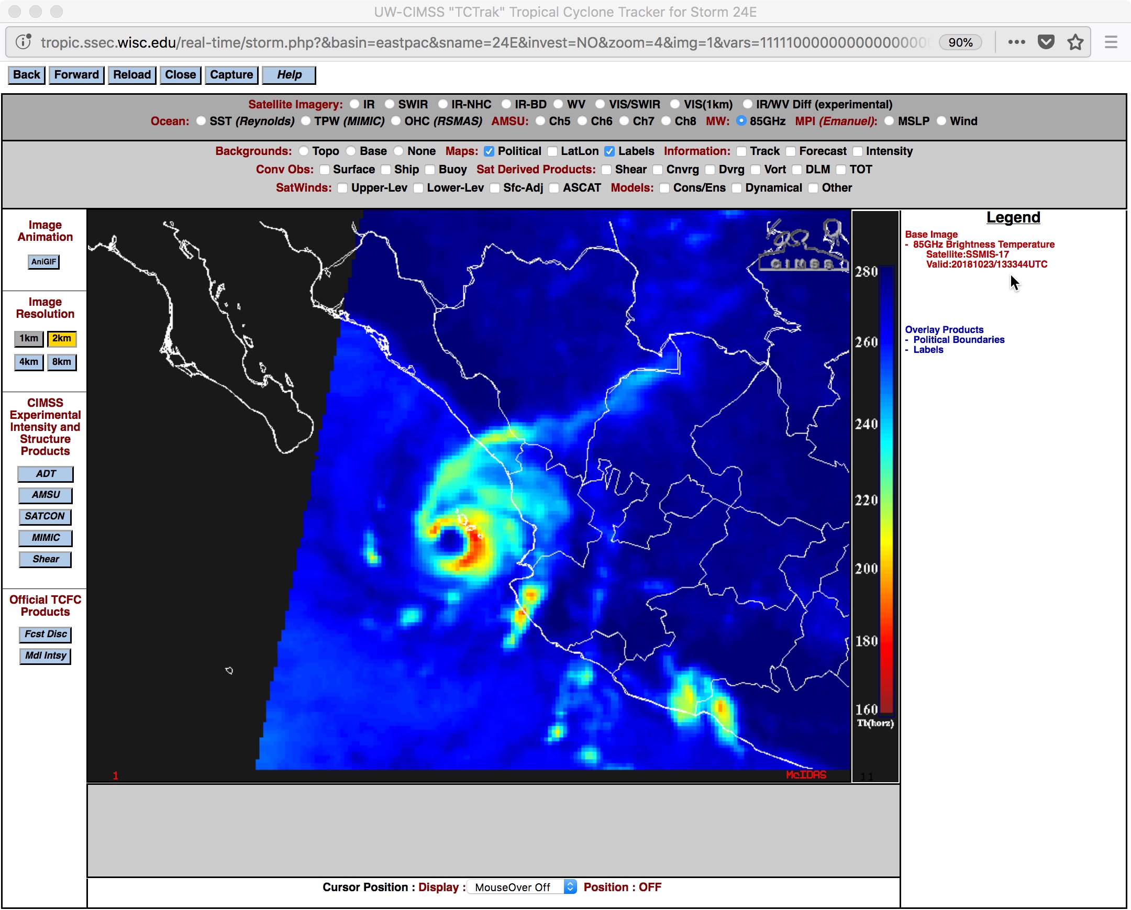Click the Close button in toolbar
The image size is (1131, 910).
(181, 74)
